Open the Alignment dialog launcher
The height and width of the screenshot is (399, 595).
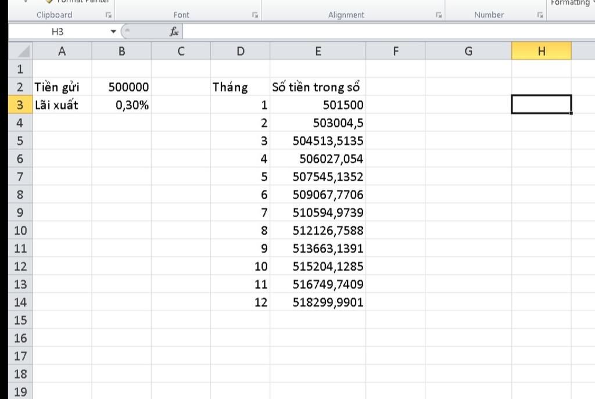(439, 15)
